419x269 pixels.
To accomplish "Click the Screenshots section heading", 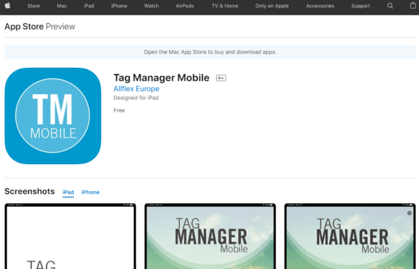I will [x=29, y=192].
